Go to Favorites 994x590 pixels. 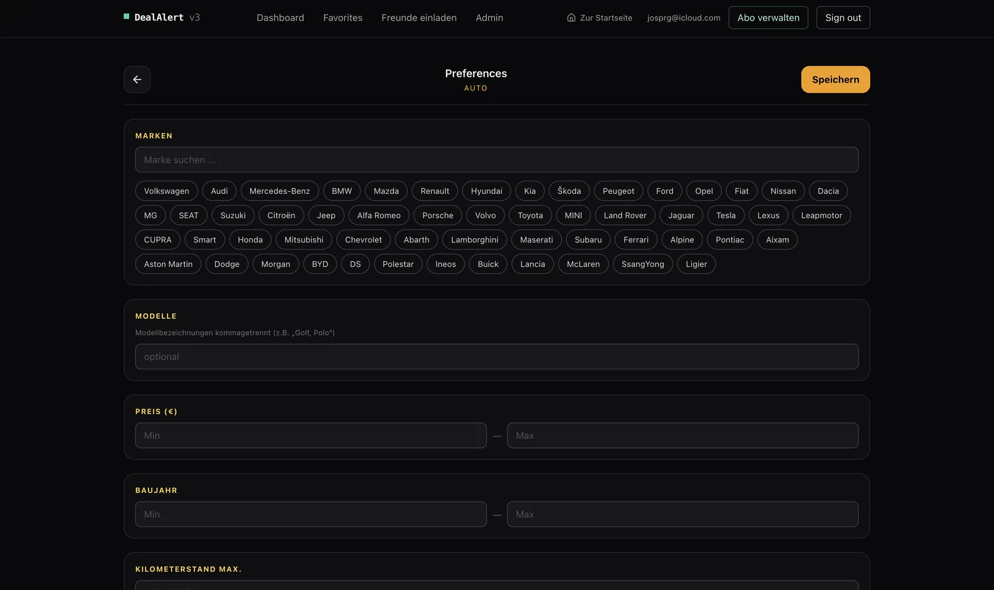(343, 18)
